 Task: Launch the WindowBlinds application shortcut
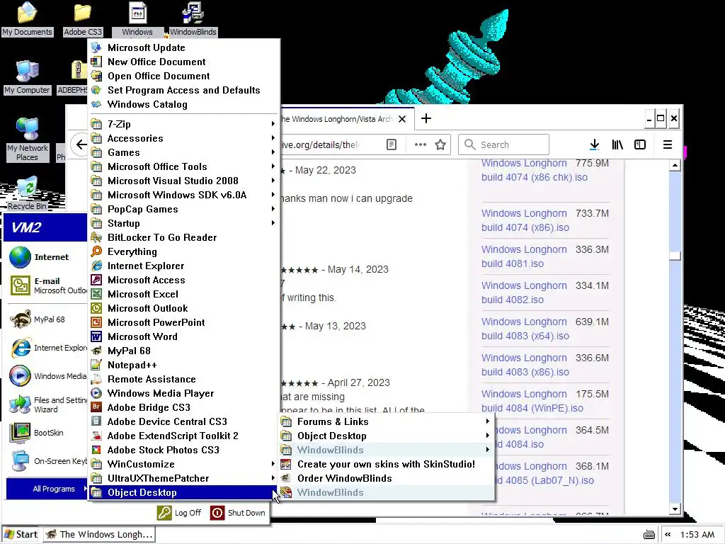tap(386, 493)
